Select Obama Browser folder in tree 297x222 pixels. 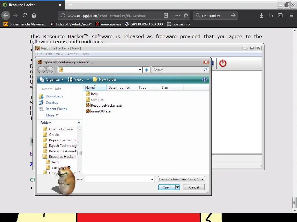[x=58, y=129]
